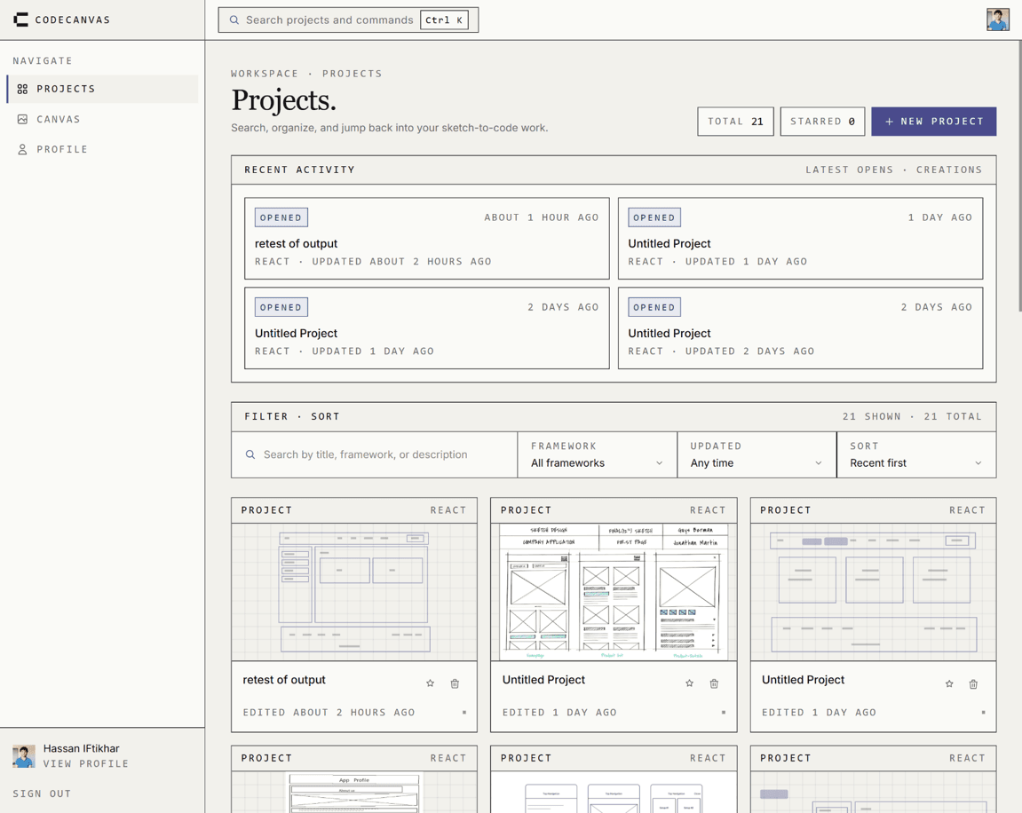Image resolution: width=1022 pixels, height=813 pixels.
Task: Expand the Sort 'Recent first' dropdown
Action: click(916, 454)
